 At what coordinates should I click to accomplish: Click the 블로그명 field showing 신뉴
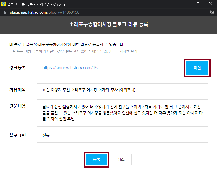coord(122,136)
